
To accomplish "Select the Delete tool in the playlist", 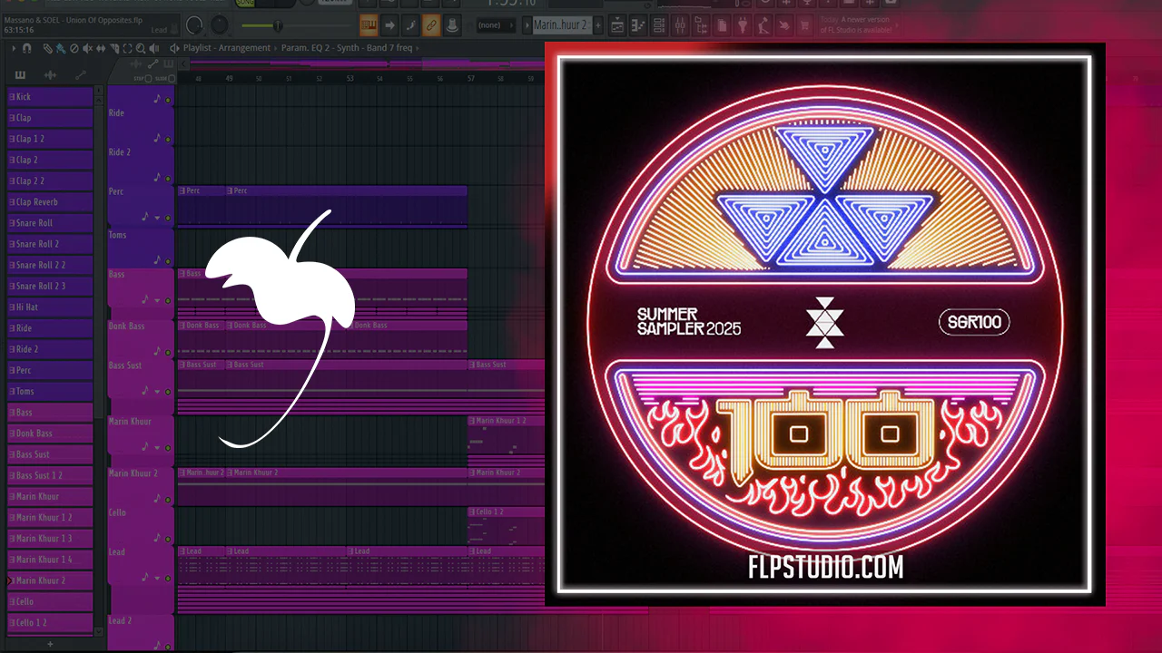I will point(74,48).
